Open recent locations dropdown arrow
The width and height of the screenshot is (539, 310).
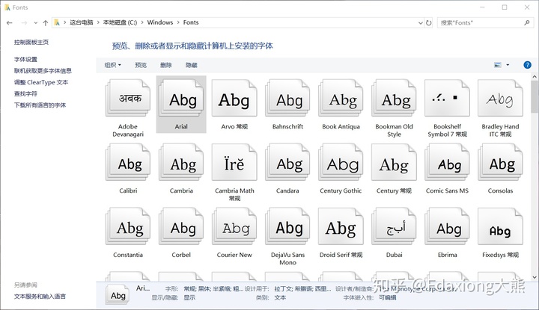[x=35, y=22]
